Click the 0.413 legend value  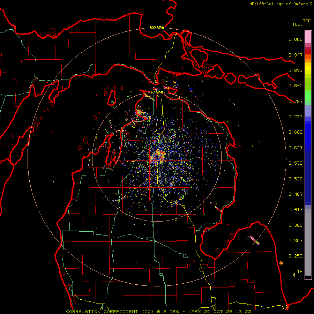[296, 210]
